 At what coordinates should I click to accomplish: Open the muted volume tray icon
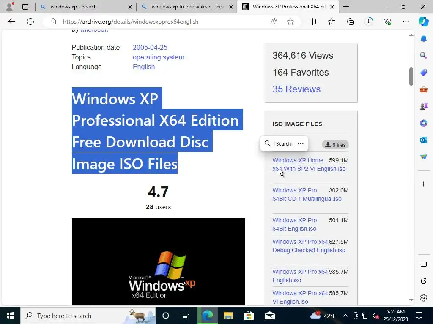[x=375, y=316]
